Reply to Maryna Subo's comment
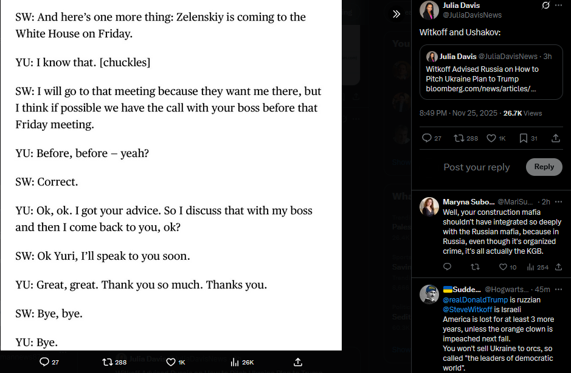 pos(448,267)
